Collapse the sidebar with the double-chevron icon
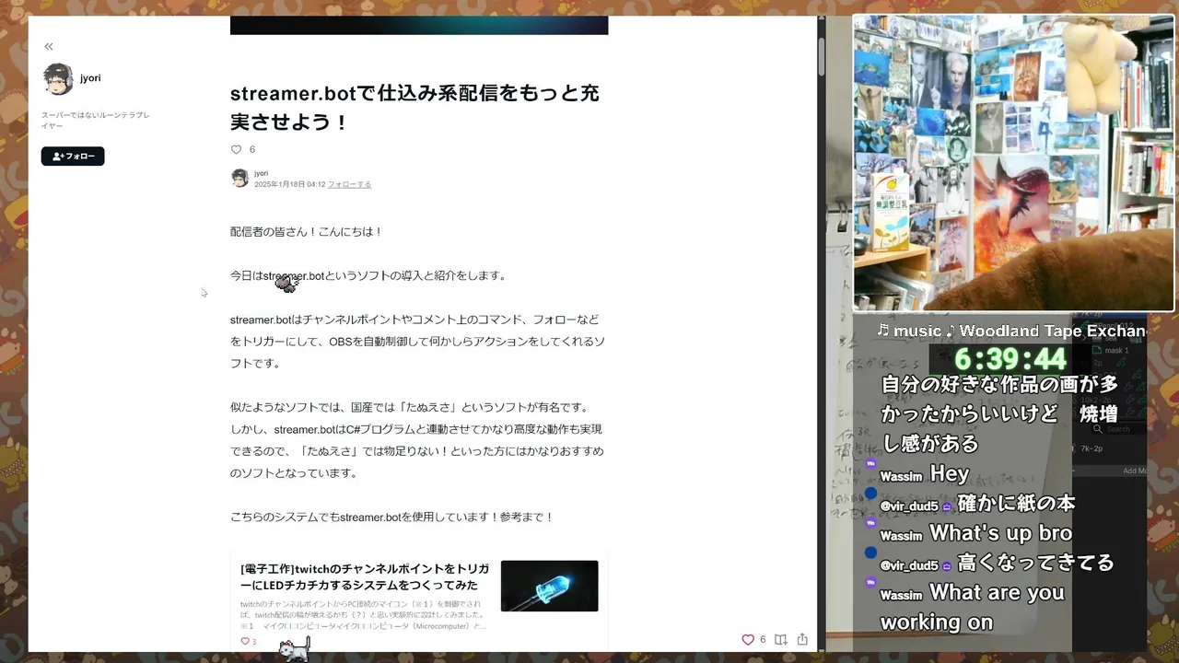 click(49, 46)
